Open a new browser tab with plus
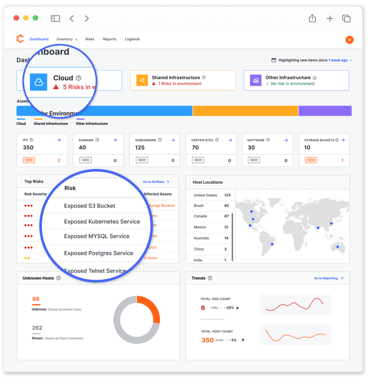 click(x=330, y=19)
